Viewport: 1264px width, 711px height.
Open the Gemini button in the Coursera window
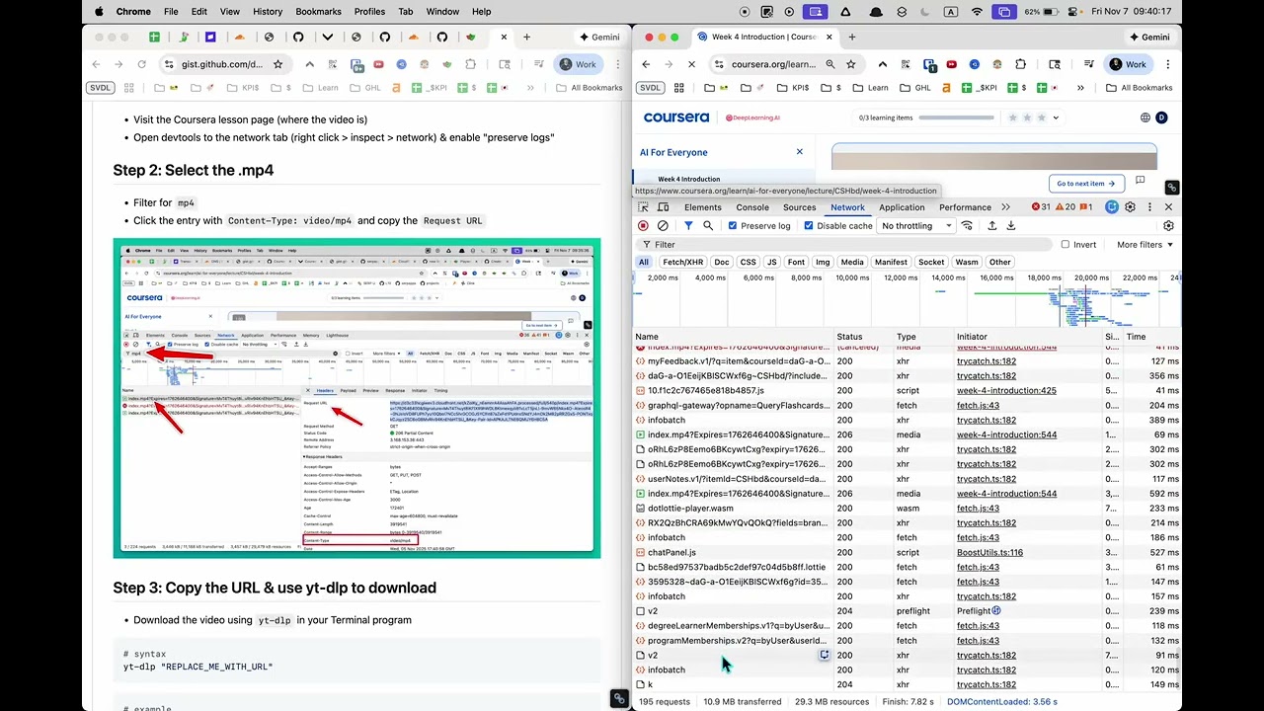tap(1148, 38)
